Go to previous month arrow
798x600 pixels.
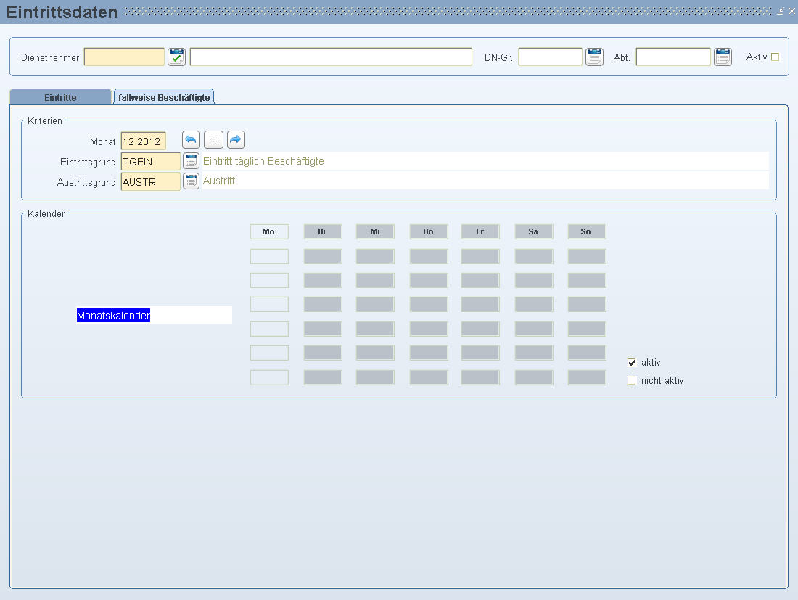coord(191,139)
